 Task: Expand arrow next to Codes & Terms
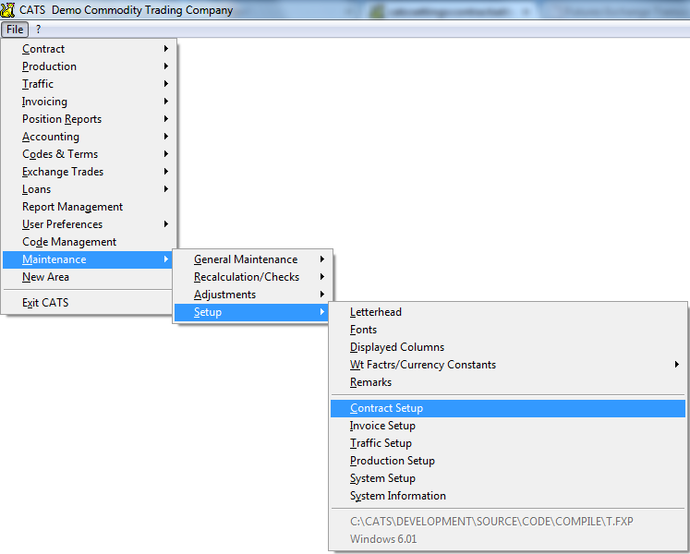166,154
